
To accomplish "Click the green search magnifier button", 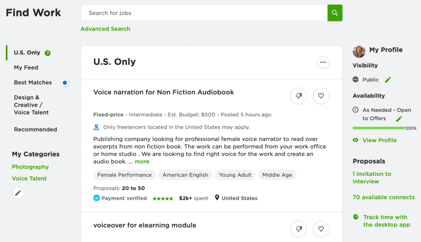I will click(x=335, y=13).
